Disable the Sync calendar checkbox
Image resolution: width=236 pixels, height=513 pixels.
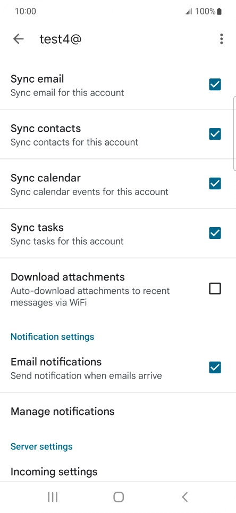click(x=215, y=183)
